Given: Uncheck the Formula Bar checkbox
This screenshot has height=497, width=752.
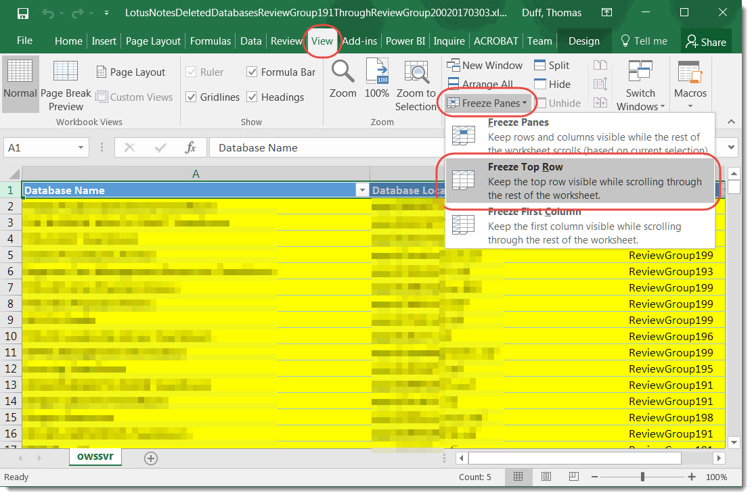Looking at the screenshot, I should (x=252, y=72).
